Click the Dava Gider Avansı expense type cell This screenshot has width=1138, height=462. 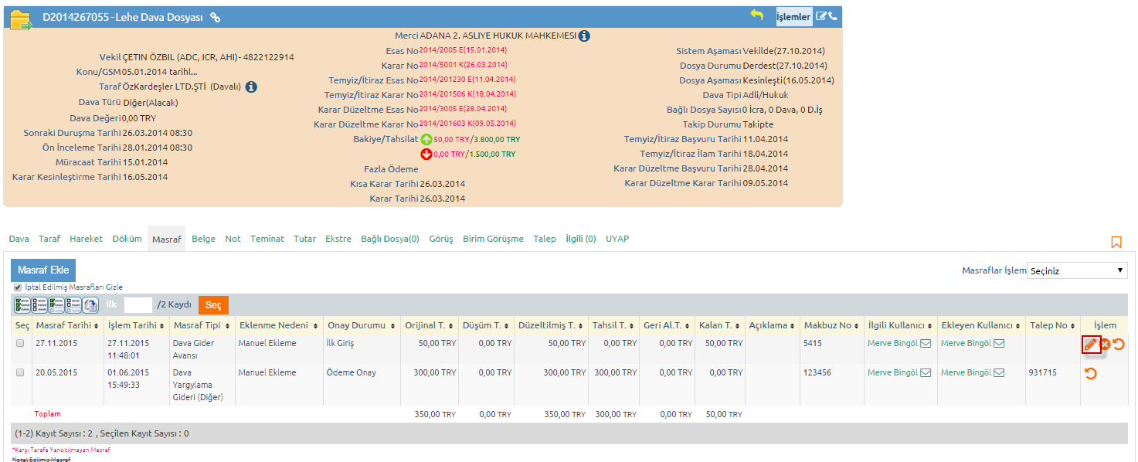point(192,349)
